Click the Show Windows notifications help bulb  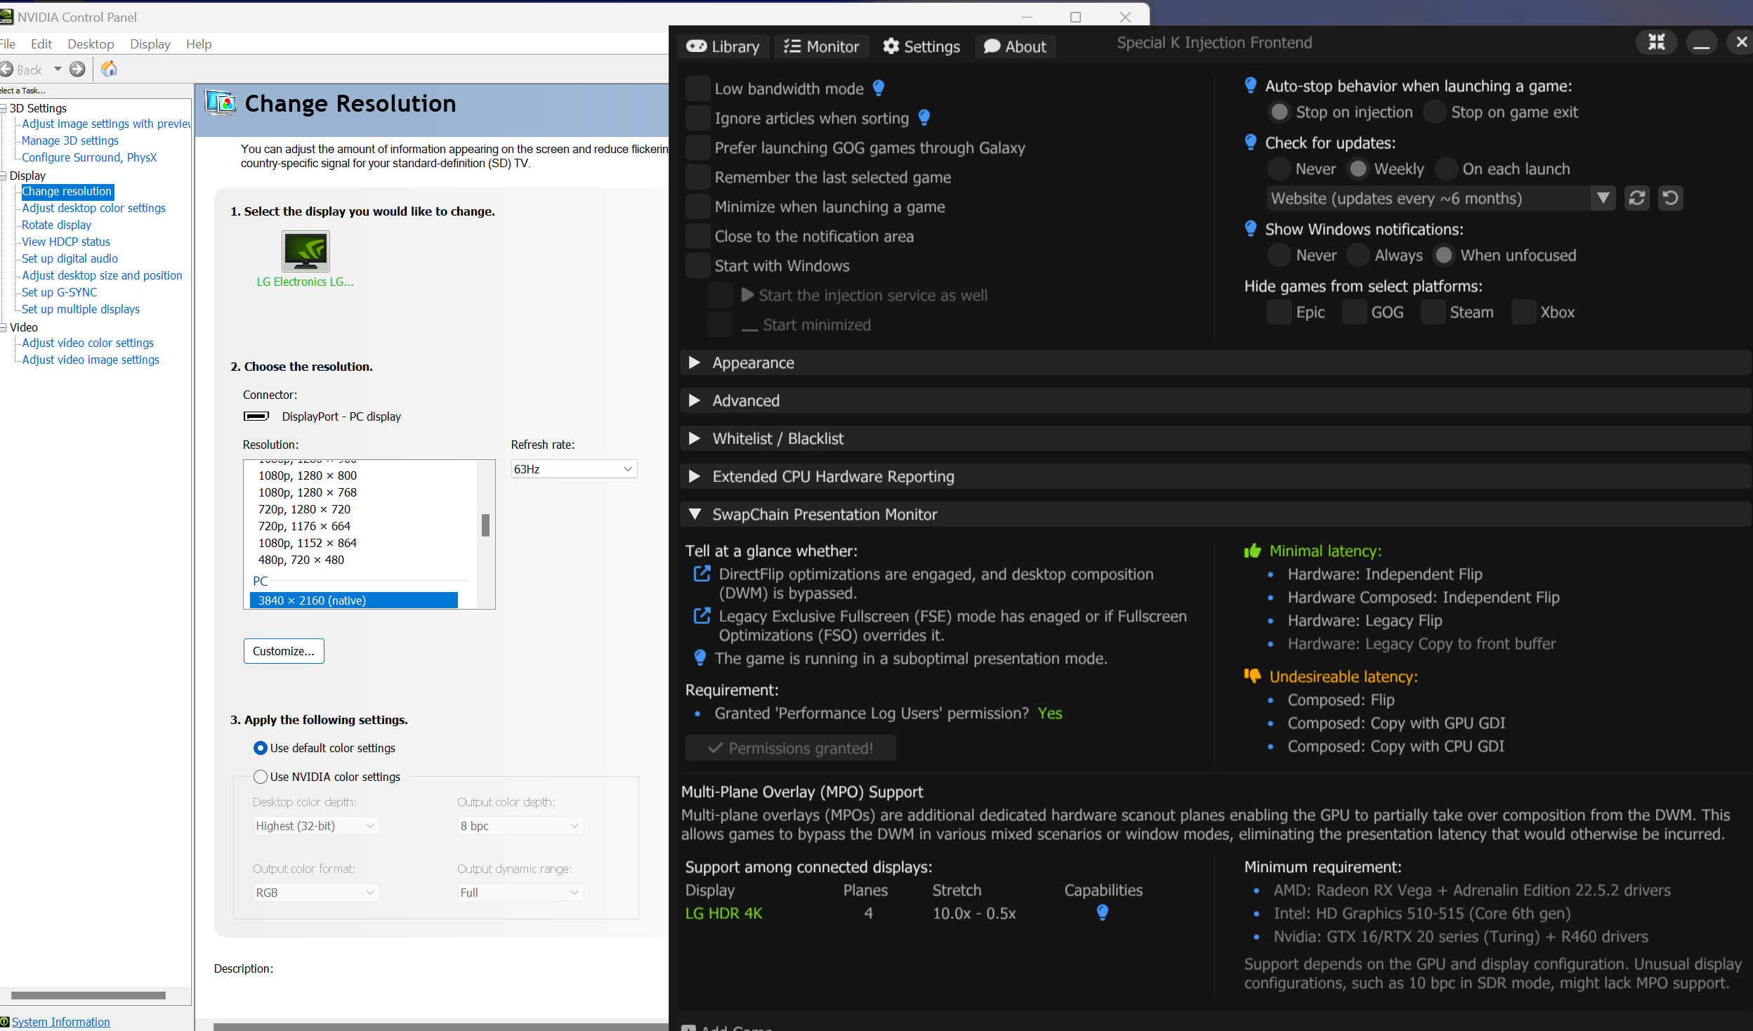(1251, 229)
